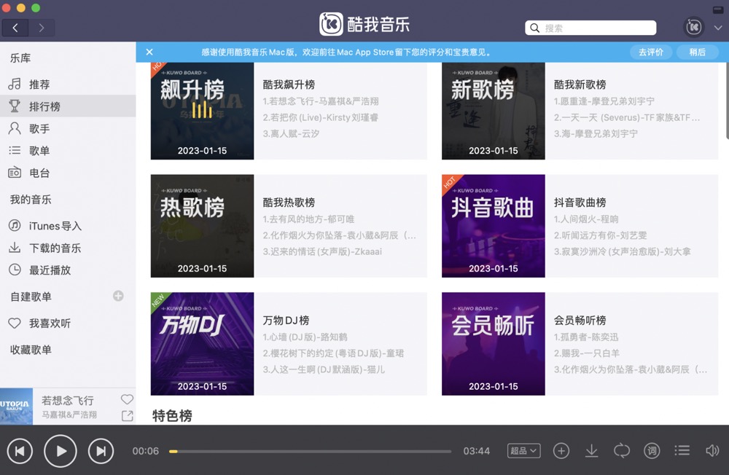Open 我喜欢听 playlist
Viewport: 729px width, 475px height.
[68, 323]
